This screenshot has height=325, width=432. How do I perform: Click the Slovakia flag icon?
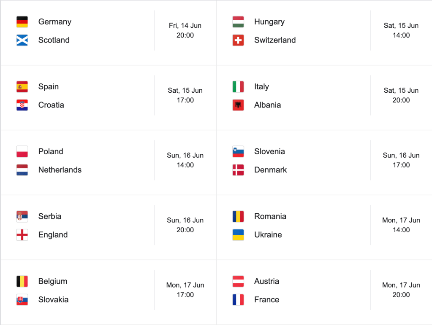pyautogui.click(x=22, y=300)
